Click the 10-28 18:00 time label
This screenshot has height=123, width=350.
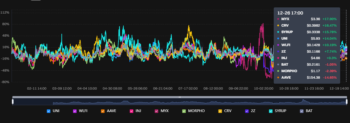pos(289,88)
